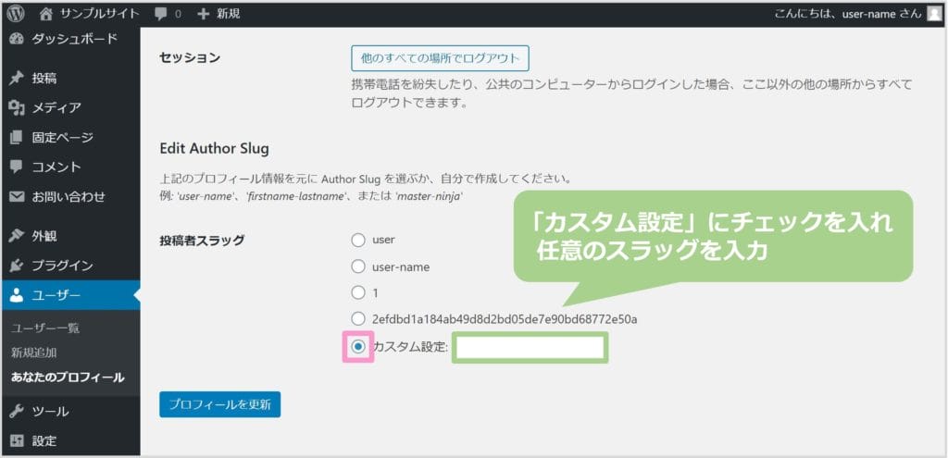Enable the カスタム設定 radio button
Viewport: 948px width, 458px height.
click(x=358, y=346)
